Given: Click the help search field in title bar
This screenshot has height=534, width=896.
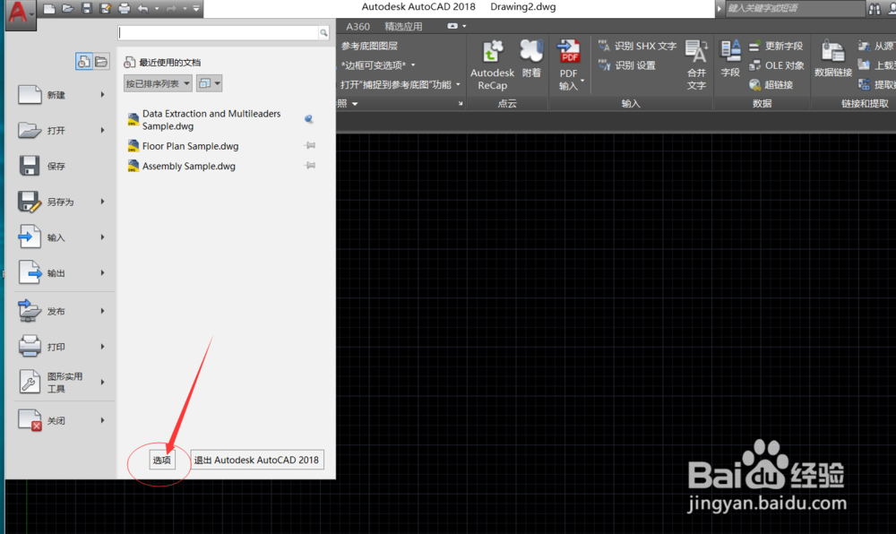Looking at the screenshot, I should pos(795,8).
